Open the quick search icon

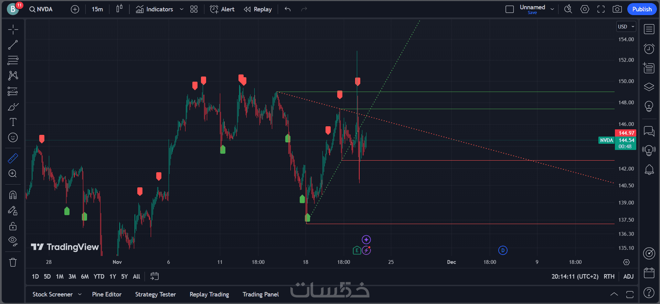(568, 9)
